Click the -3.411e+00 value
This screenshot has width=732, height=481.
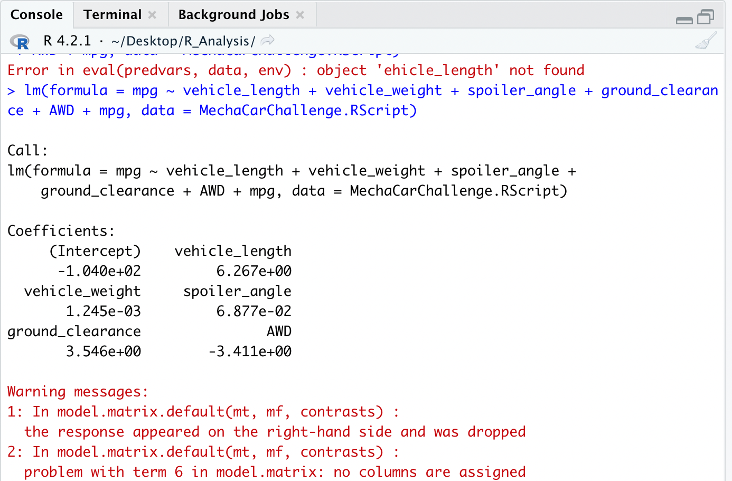coord(250,351)
